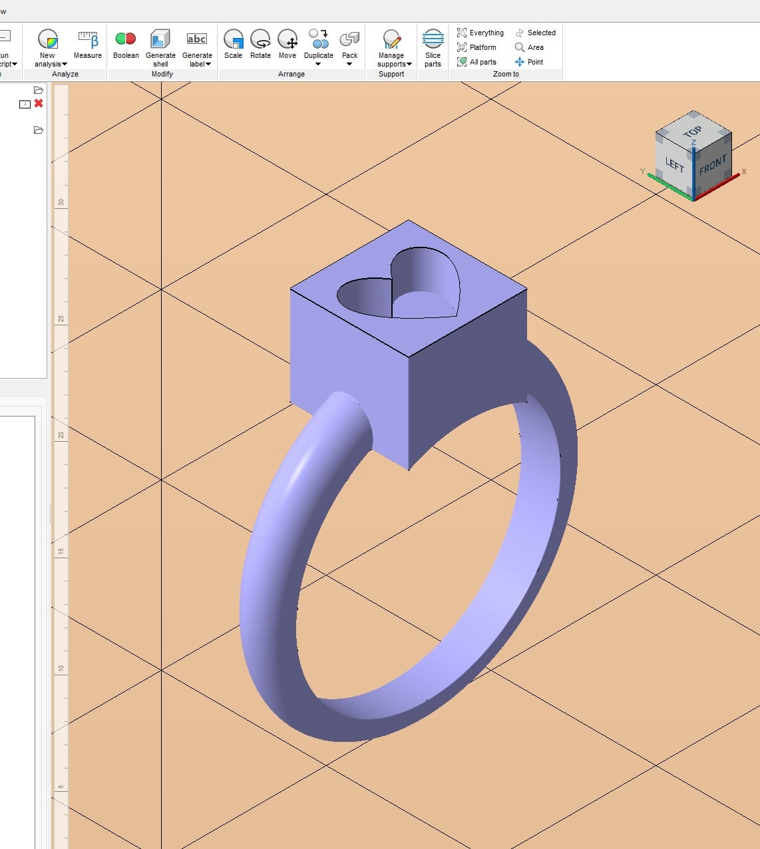Click the TOP face of view cube
The width and height of the screenshot is (760, 849).
tap(693, 130)
